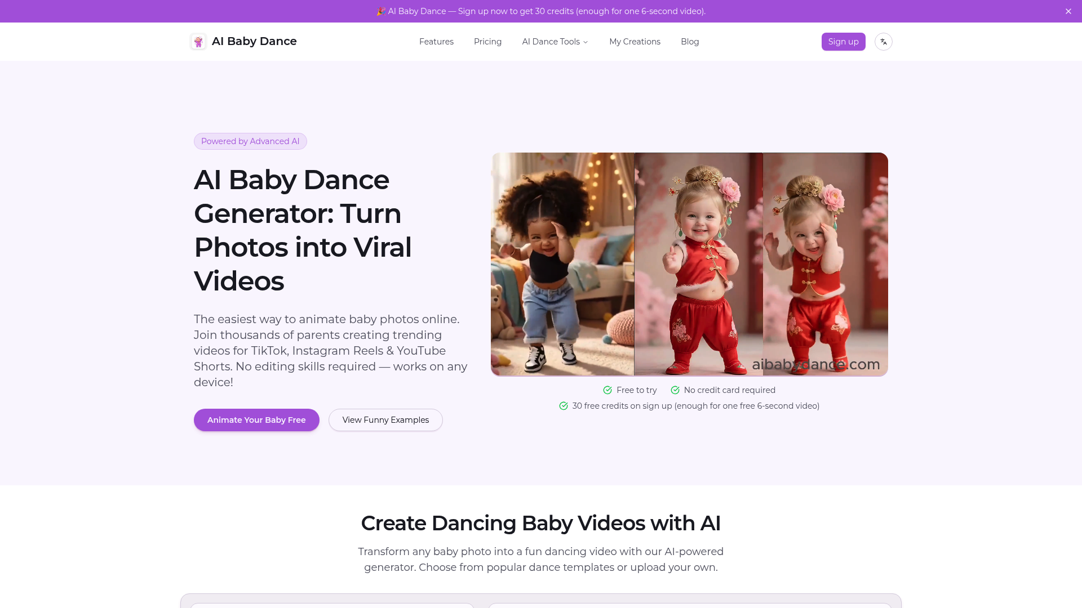Go to My Creations
The width and height of the screenshot is (1082, 608).
pyautogui.click(x=635, y=41)
